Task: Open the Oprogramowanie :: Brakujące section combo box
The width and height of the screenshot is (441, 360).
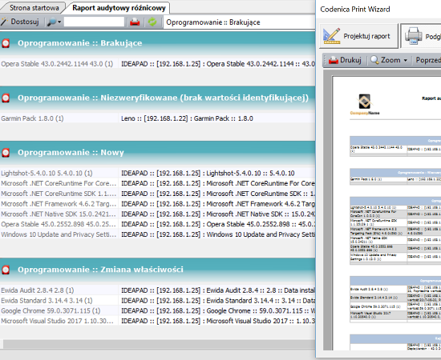Action: click(x=240, y=22)
